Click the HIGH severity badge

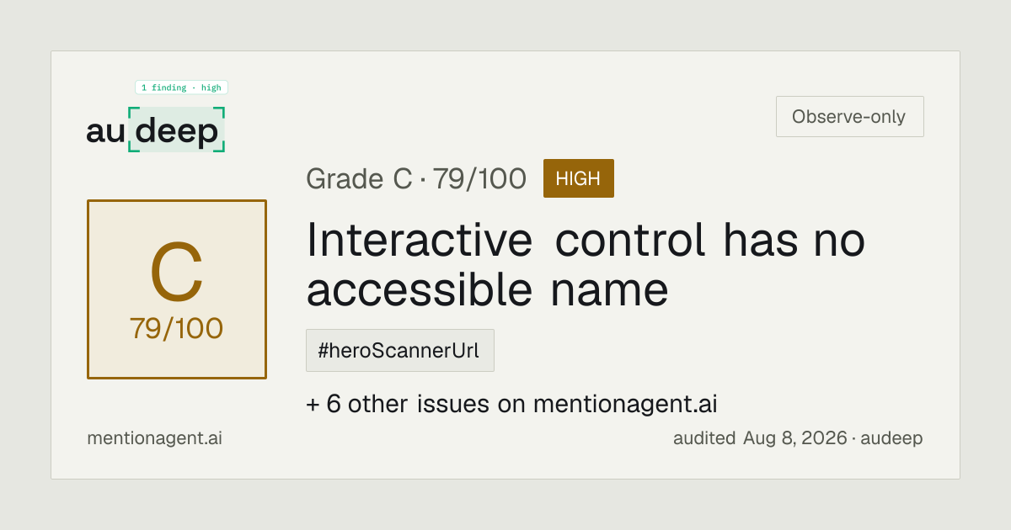pos(579,178)
